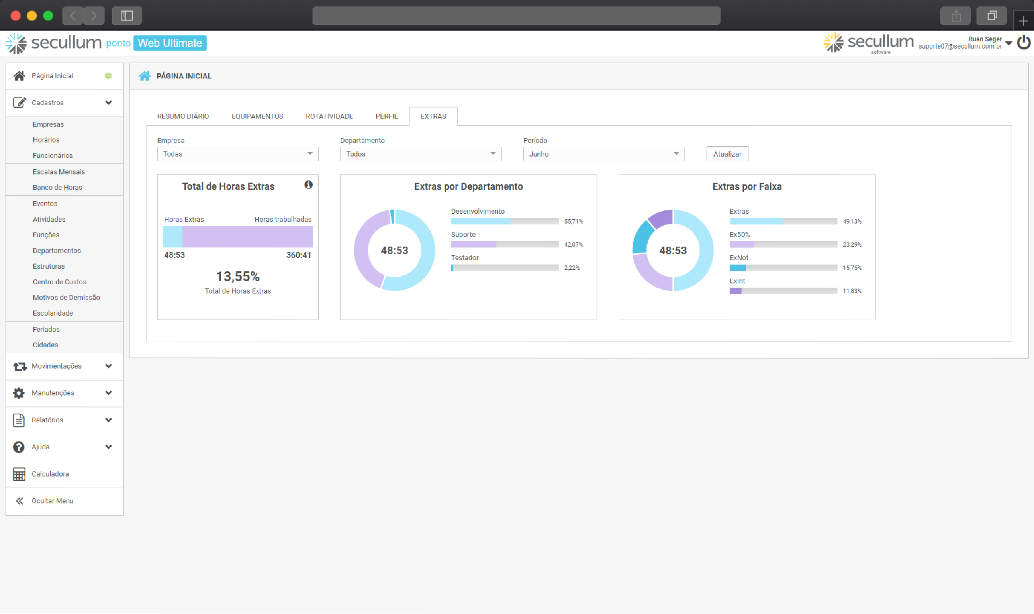Viewport: 1034px width, 614px height.
Task: Click the browser address bar
Action: point(516,16)
